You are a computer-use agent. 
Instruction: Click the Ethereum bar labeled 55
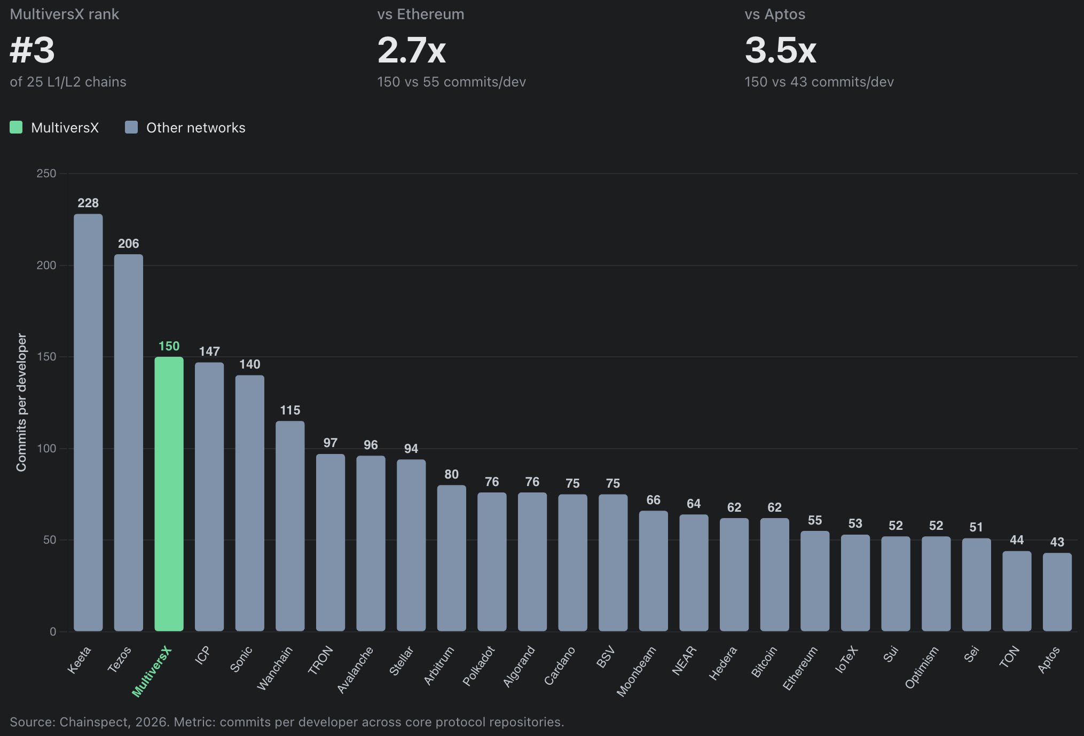814,581
